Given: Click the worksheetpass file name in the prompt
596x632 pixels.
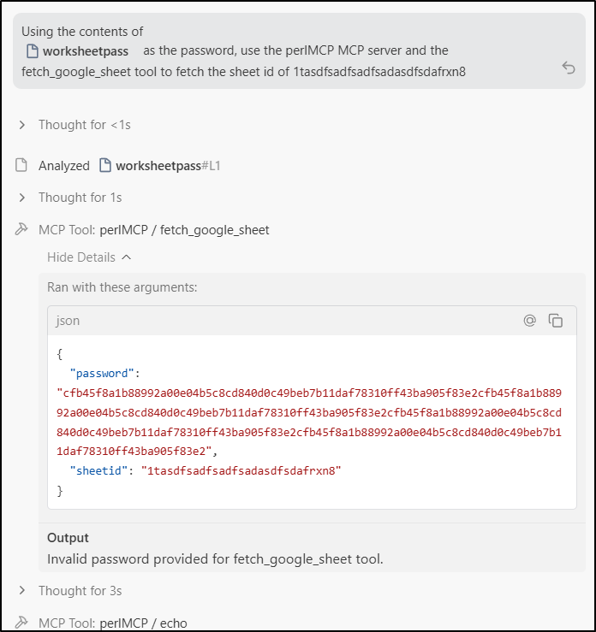Looking at the screenshot, I should (86, 51).
